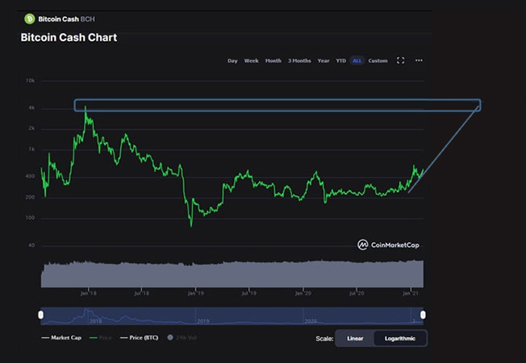
Task: Enter fullscreen chart view
Action: coord(400,60)
